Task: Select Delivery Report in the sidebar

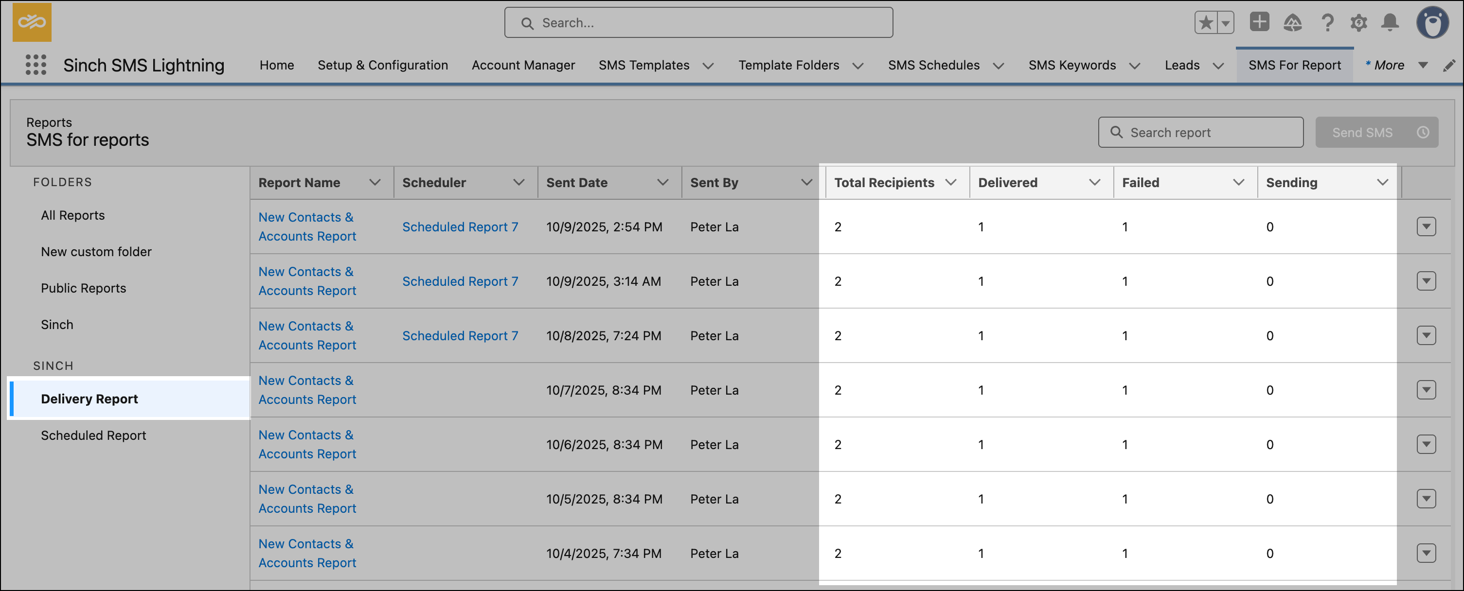Action: click(130, 399)
